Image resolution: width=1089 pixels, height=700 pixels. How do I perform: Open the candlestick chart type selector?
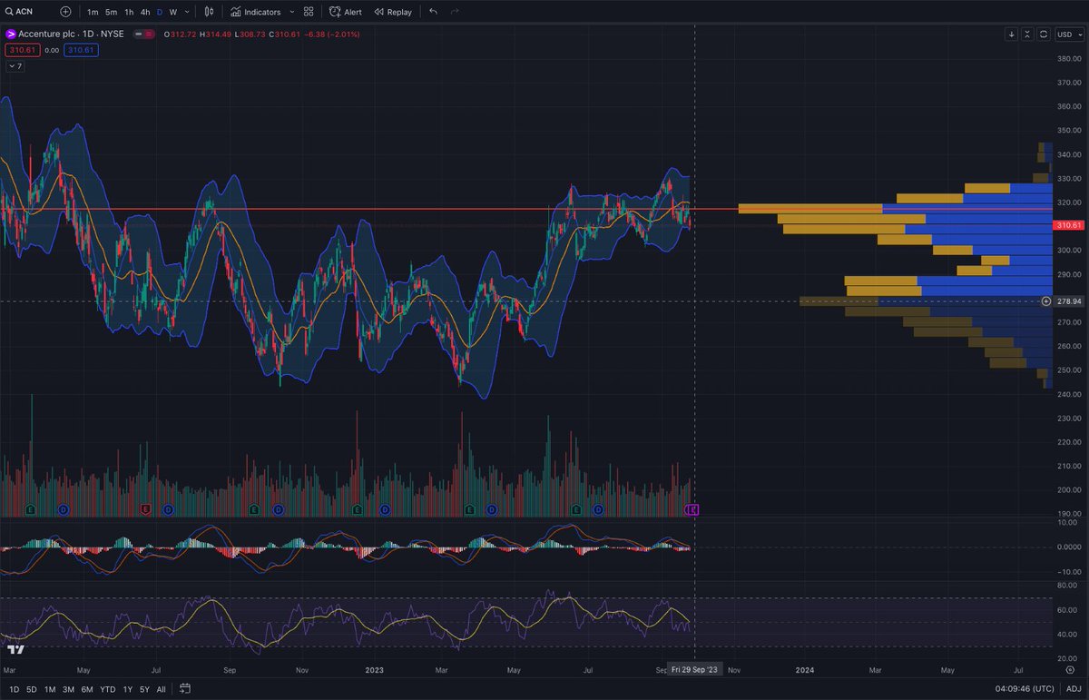210,12
